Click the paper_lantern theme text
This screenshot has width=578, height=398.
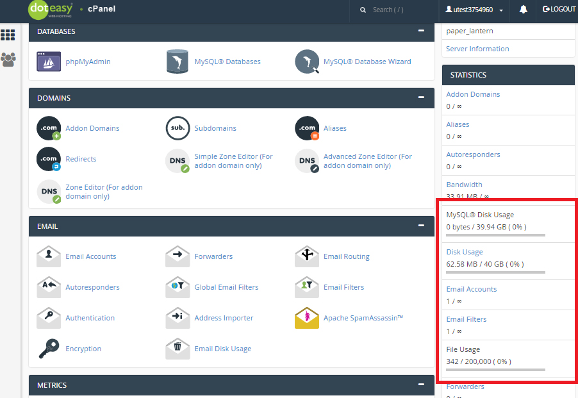coord(470,31)
